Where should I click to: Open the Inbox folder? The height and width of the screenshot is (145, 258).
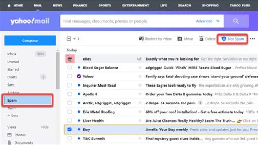12,54
